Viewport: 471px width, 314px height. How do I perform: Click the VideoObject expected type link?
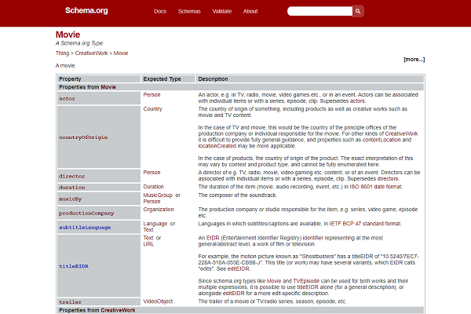click(x=158, y=301)
